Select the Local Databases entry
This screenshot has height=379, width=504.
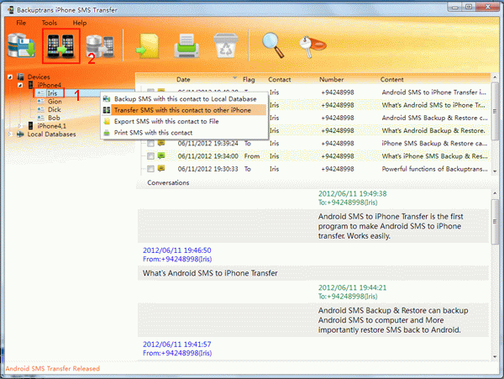[52, 134]
